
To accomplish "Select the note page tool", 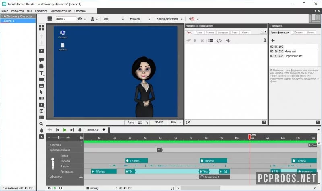I will [x=41, y=66].
